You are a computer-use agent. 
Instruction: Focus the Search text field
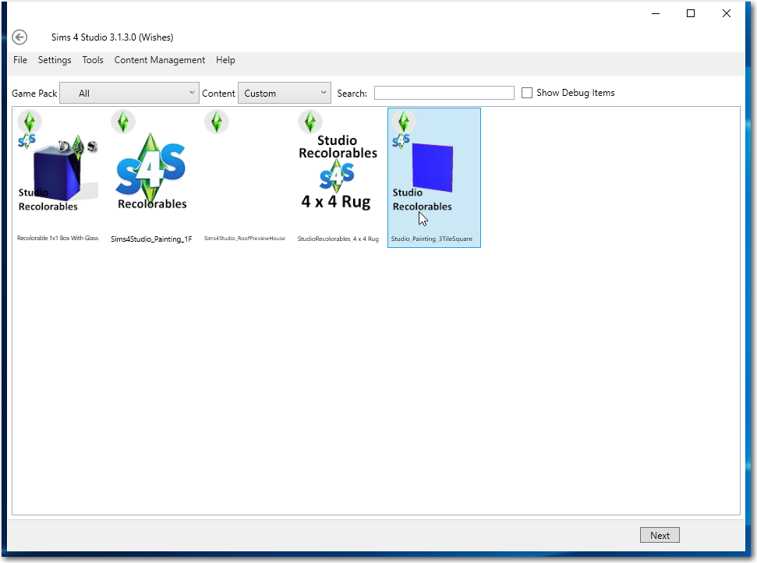click(x=444, y=93)
